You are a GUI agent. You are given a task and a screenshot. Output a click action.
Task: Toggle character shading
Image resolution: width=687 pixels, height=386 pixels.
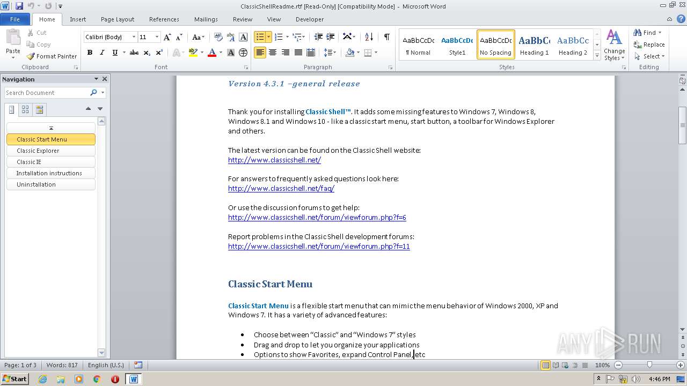(x=231, y=53)
